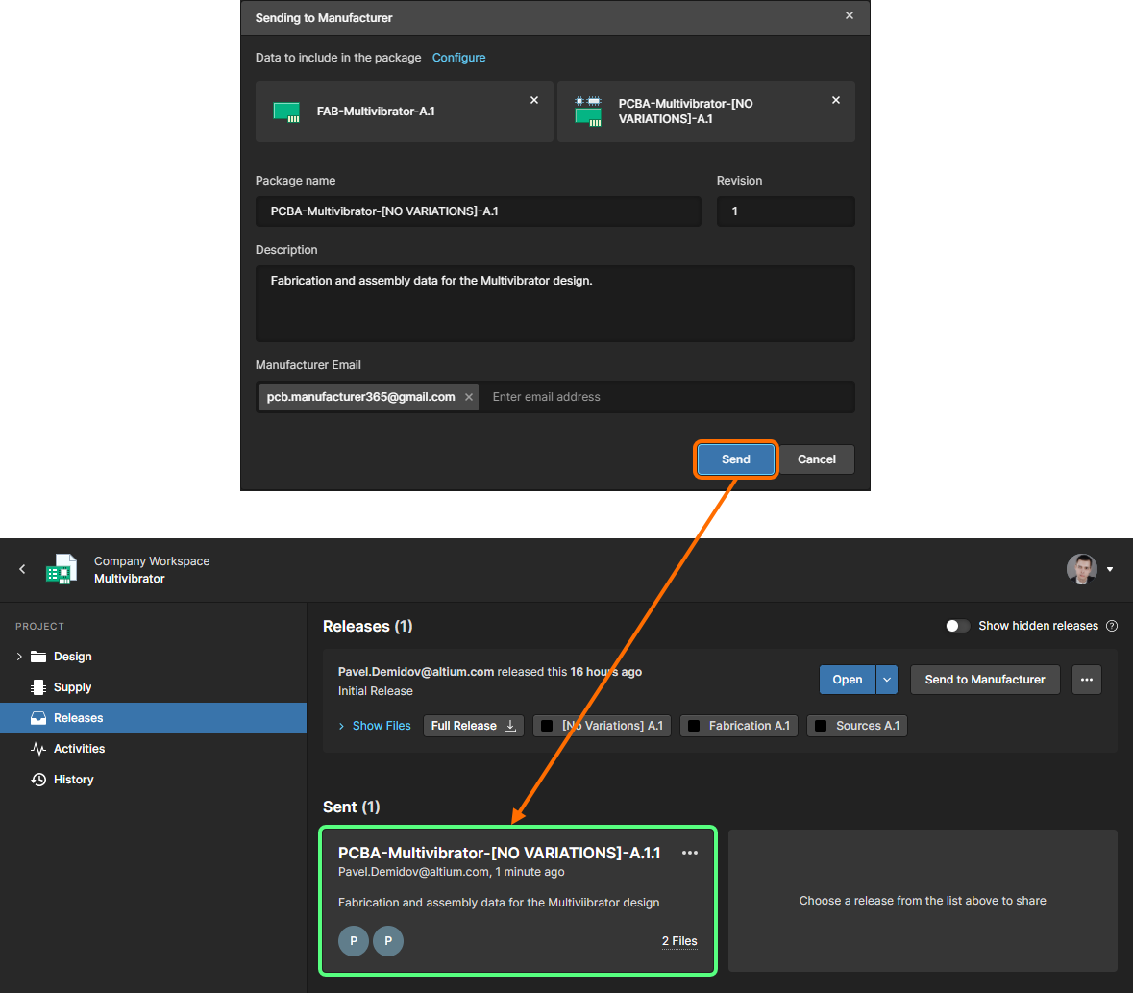Click the user profile avatar
1133x993 pixels.
(x=1082, y=569)
